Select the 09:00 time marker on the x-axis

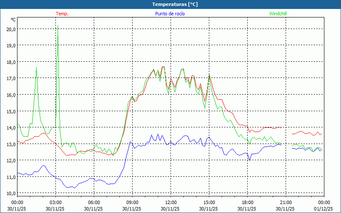132,202
